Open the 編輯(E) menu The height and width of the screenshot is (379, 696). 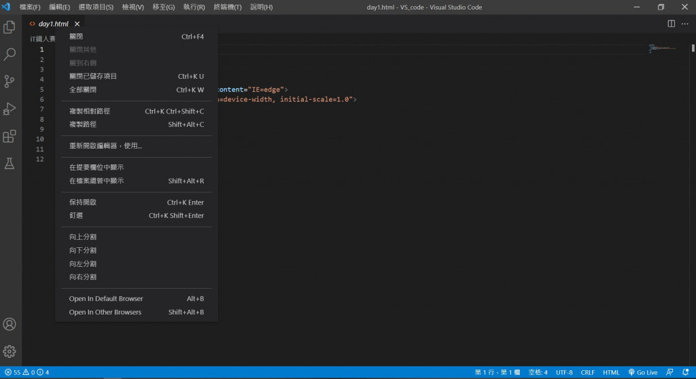coord(60,7)
